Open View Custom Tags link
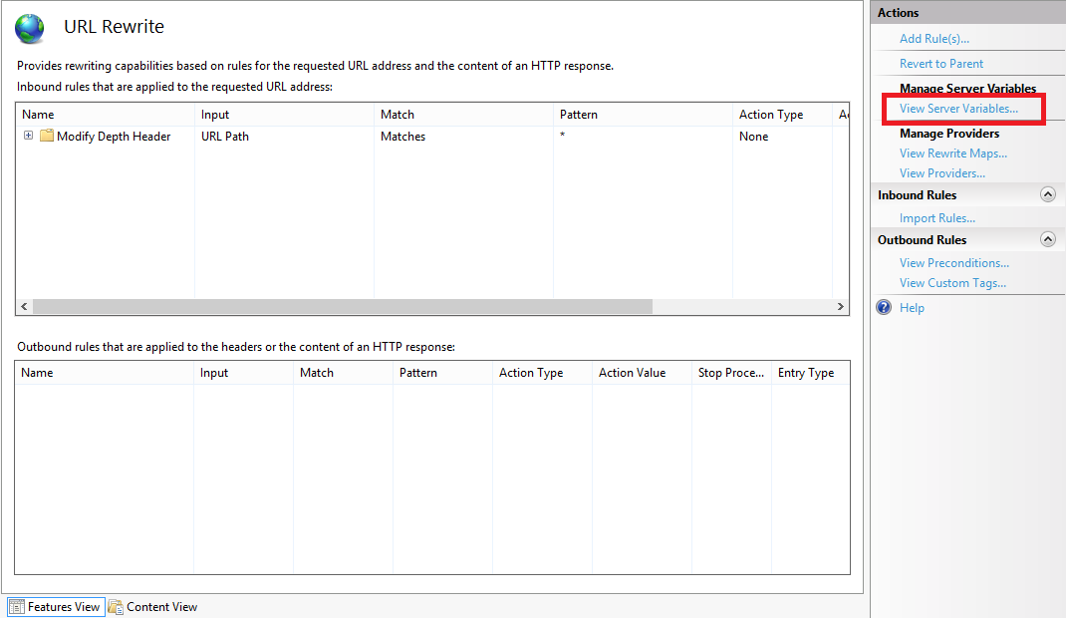 [x=952, y=283]
